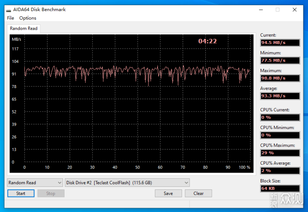
Task: Click the greyed-out Stop button
Action: tap(51, 193)
